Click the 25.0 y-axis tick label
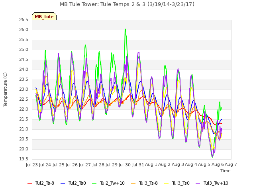 [24, 50]
